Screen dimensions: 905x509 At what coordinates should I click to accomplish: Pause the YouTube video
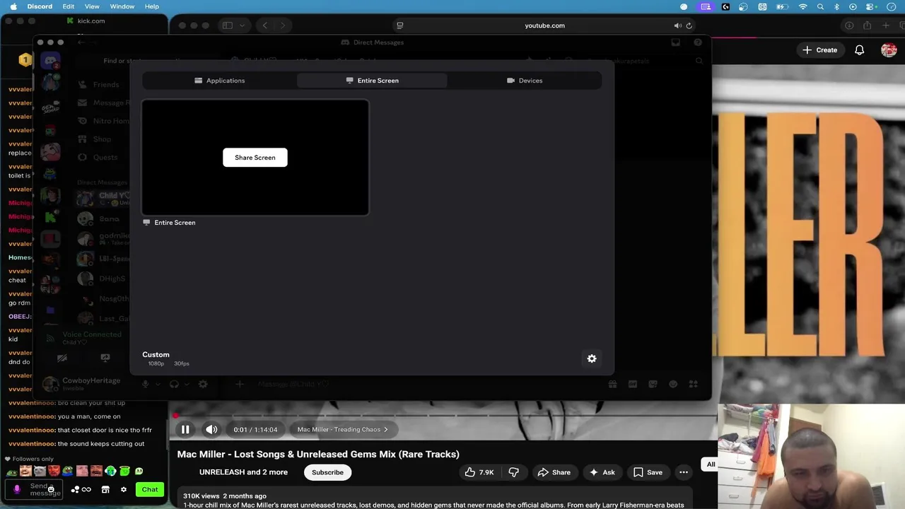(185, 429)
